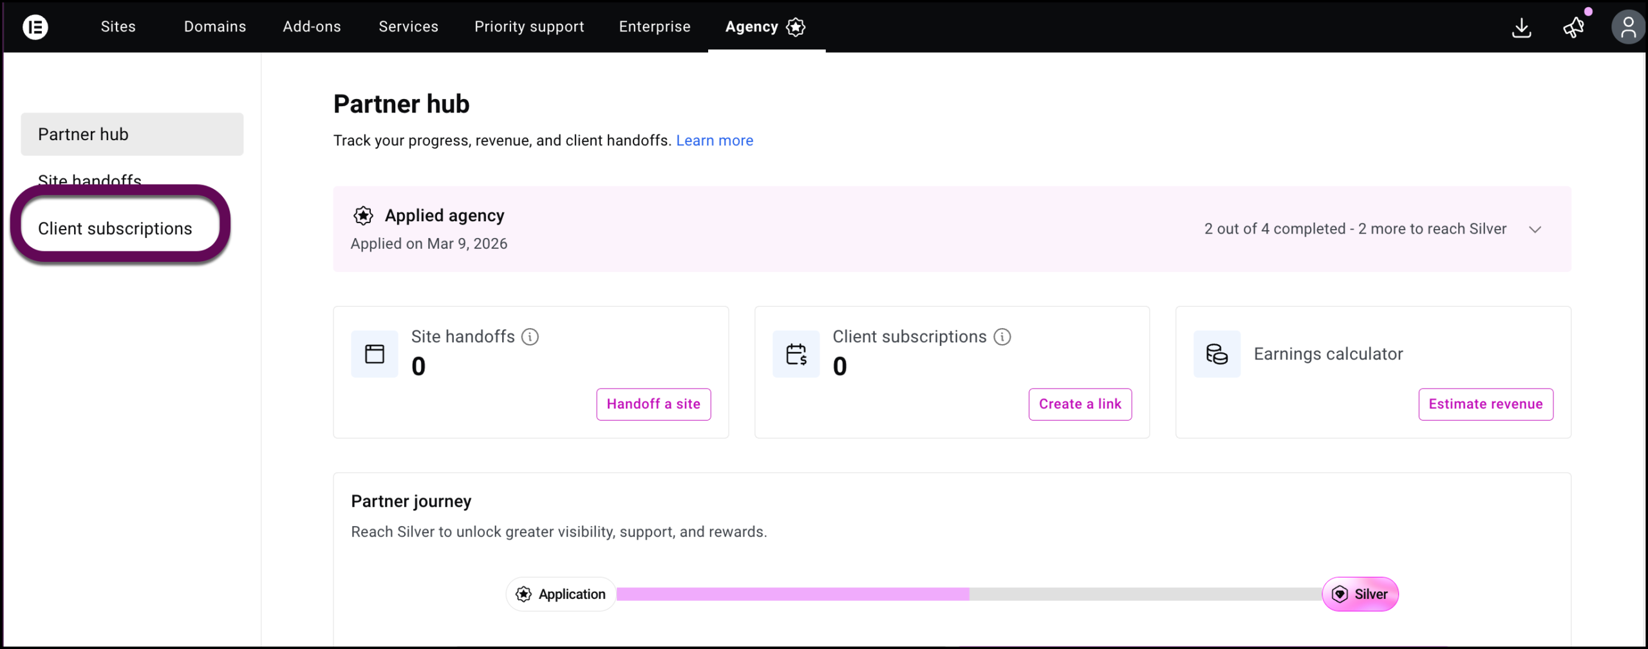The width and height of the screenshot is (1648, 649).
Task: Click the Handoff a site button
Action: 653,404
